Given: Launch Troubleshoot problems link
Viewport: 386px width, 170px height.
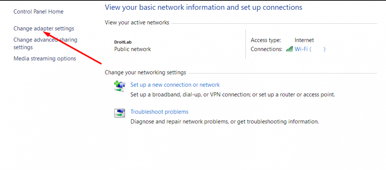Looking at the screenshot, I should (159, 112).
